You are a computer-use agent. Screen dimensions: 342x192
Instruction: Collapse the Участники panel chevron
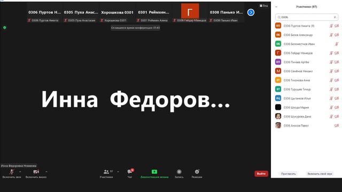(x=276, y=7)
